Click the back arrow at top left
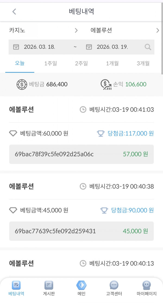The height and width of the screenshot is (303, 163). click(x=14, y=12)
